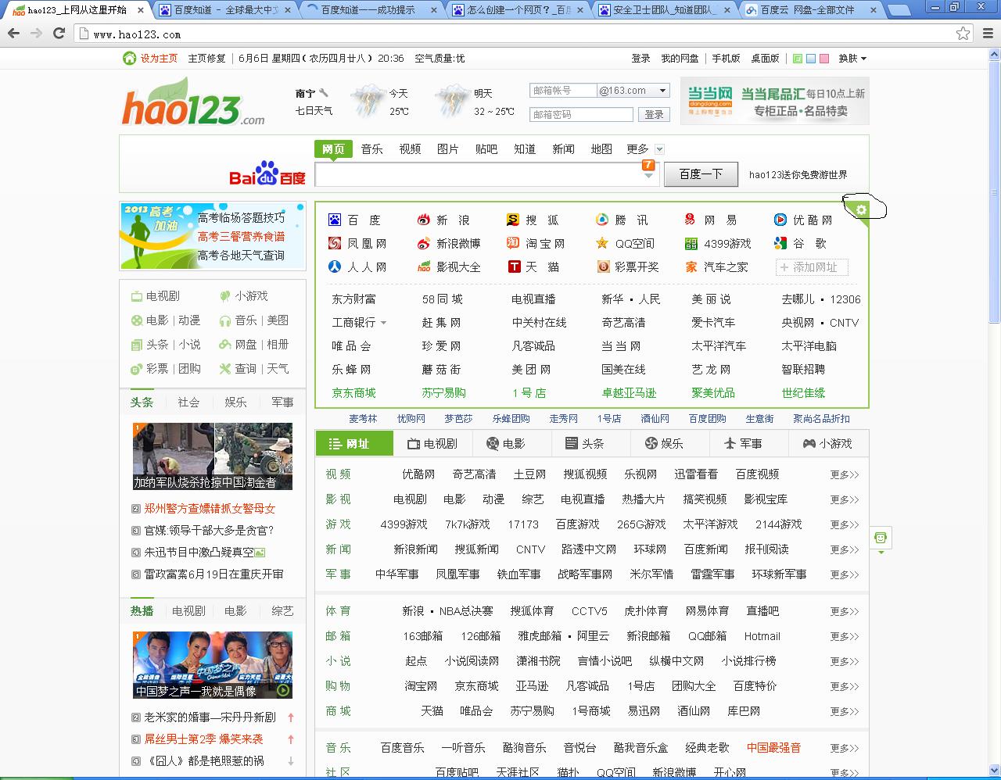Expand 更多>> for the 视频 row

tap(845, 474)
